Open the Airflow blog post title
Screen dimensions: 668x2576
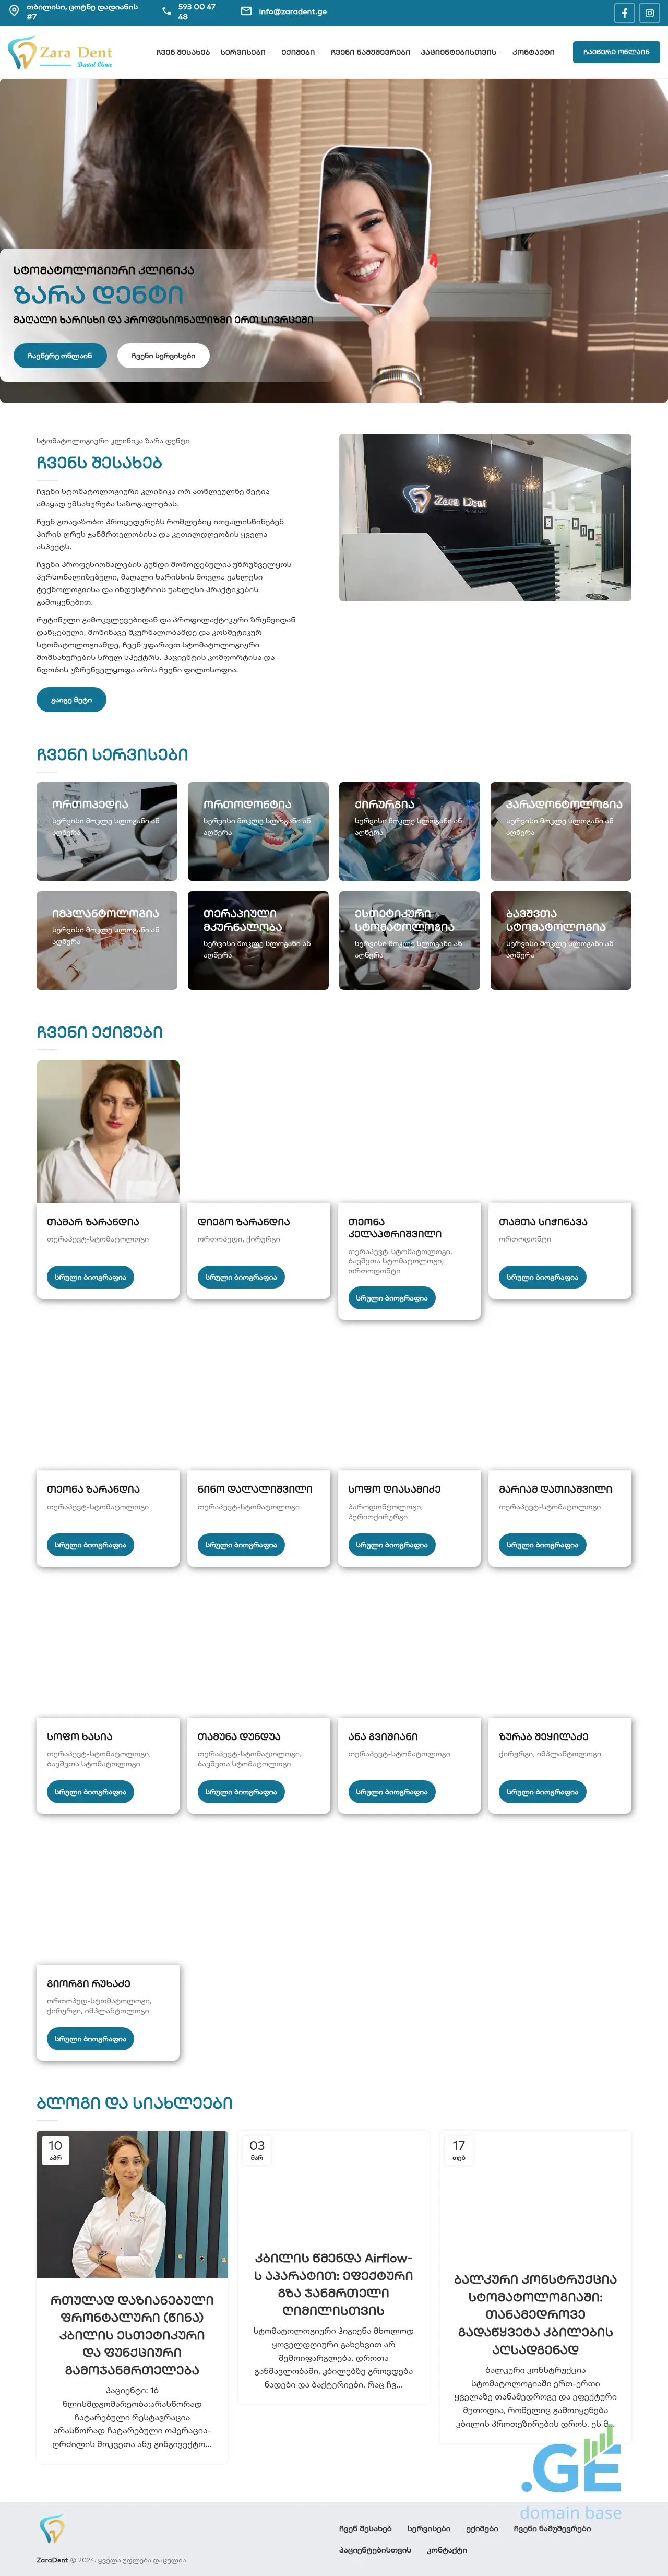click(x=333, y=2284)
